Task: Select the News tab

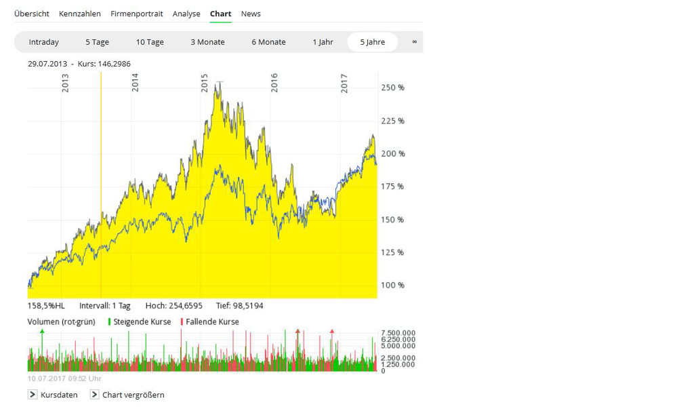Action: (x=251, y=14)
